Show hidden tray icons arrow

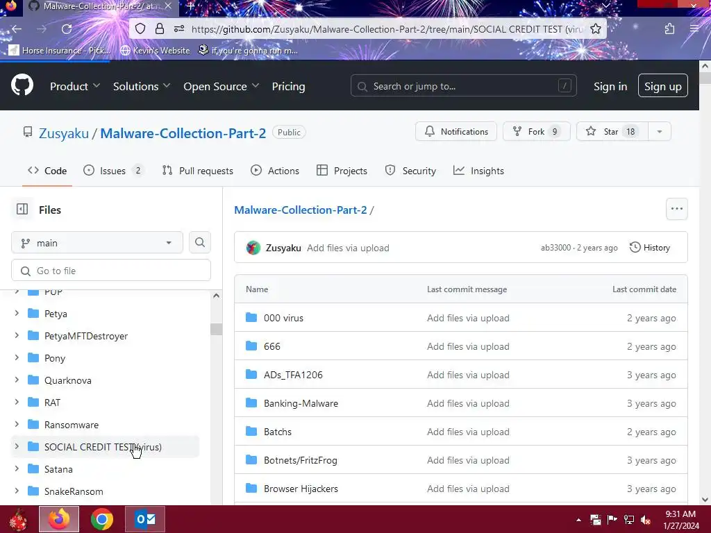pos(578,520)
